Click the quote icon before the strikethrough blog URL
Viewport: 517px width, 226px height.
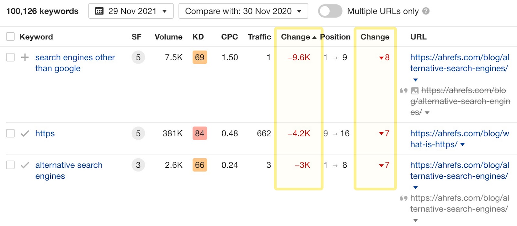pyautogui.click(x=403, y=91)
